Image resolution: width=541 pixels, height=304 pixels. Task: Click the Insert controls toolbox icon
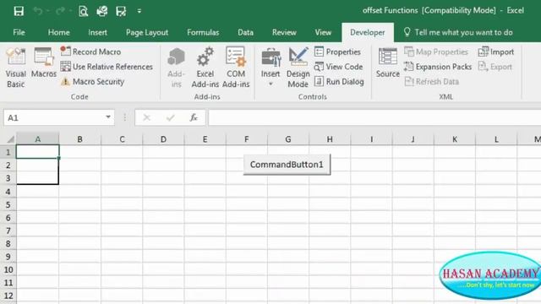coord(270,57)
